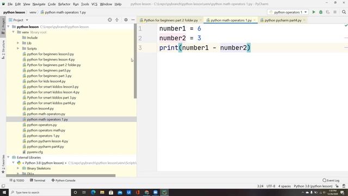Open the Structure side tool tab
Image resolution: width=348 pixels, height=196 pixels.
click(3, 50)
